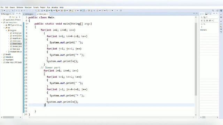Click the toolbar Search magnifier at top right
Screen dimensions: 223x125
pos(213,10)
